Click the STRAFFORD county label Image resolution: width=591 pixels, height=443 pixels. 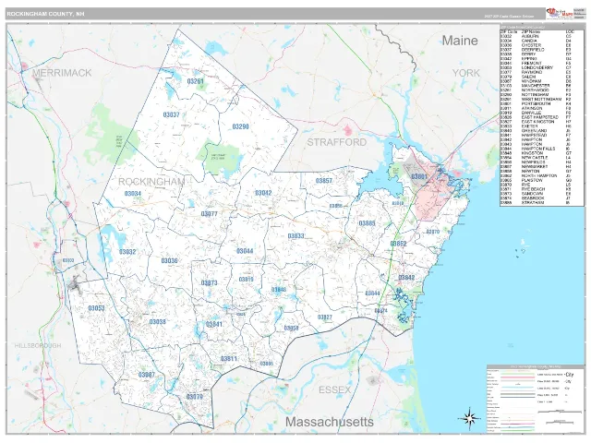click(336, 142)
